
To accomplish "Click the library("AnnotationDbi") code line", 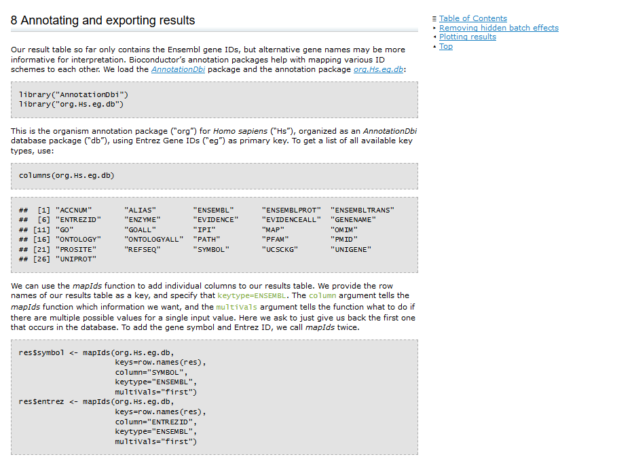I will (x=73, y=94).
